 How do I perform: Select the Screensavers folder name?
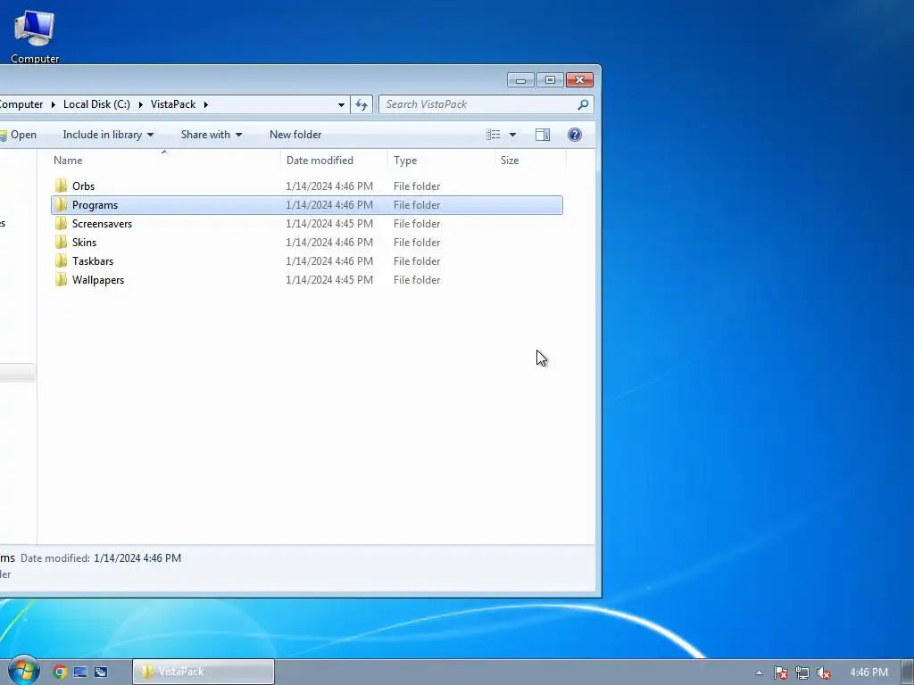coord(102,224)
